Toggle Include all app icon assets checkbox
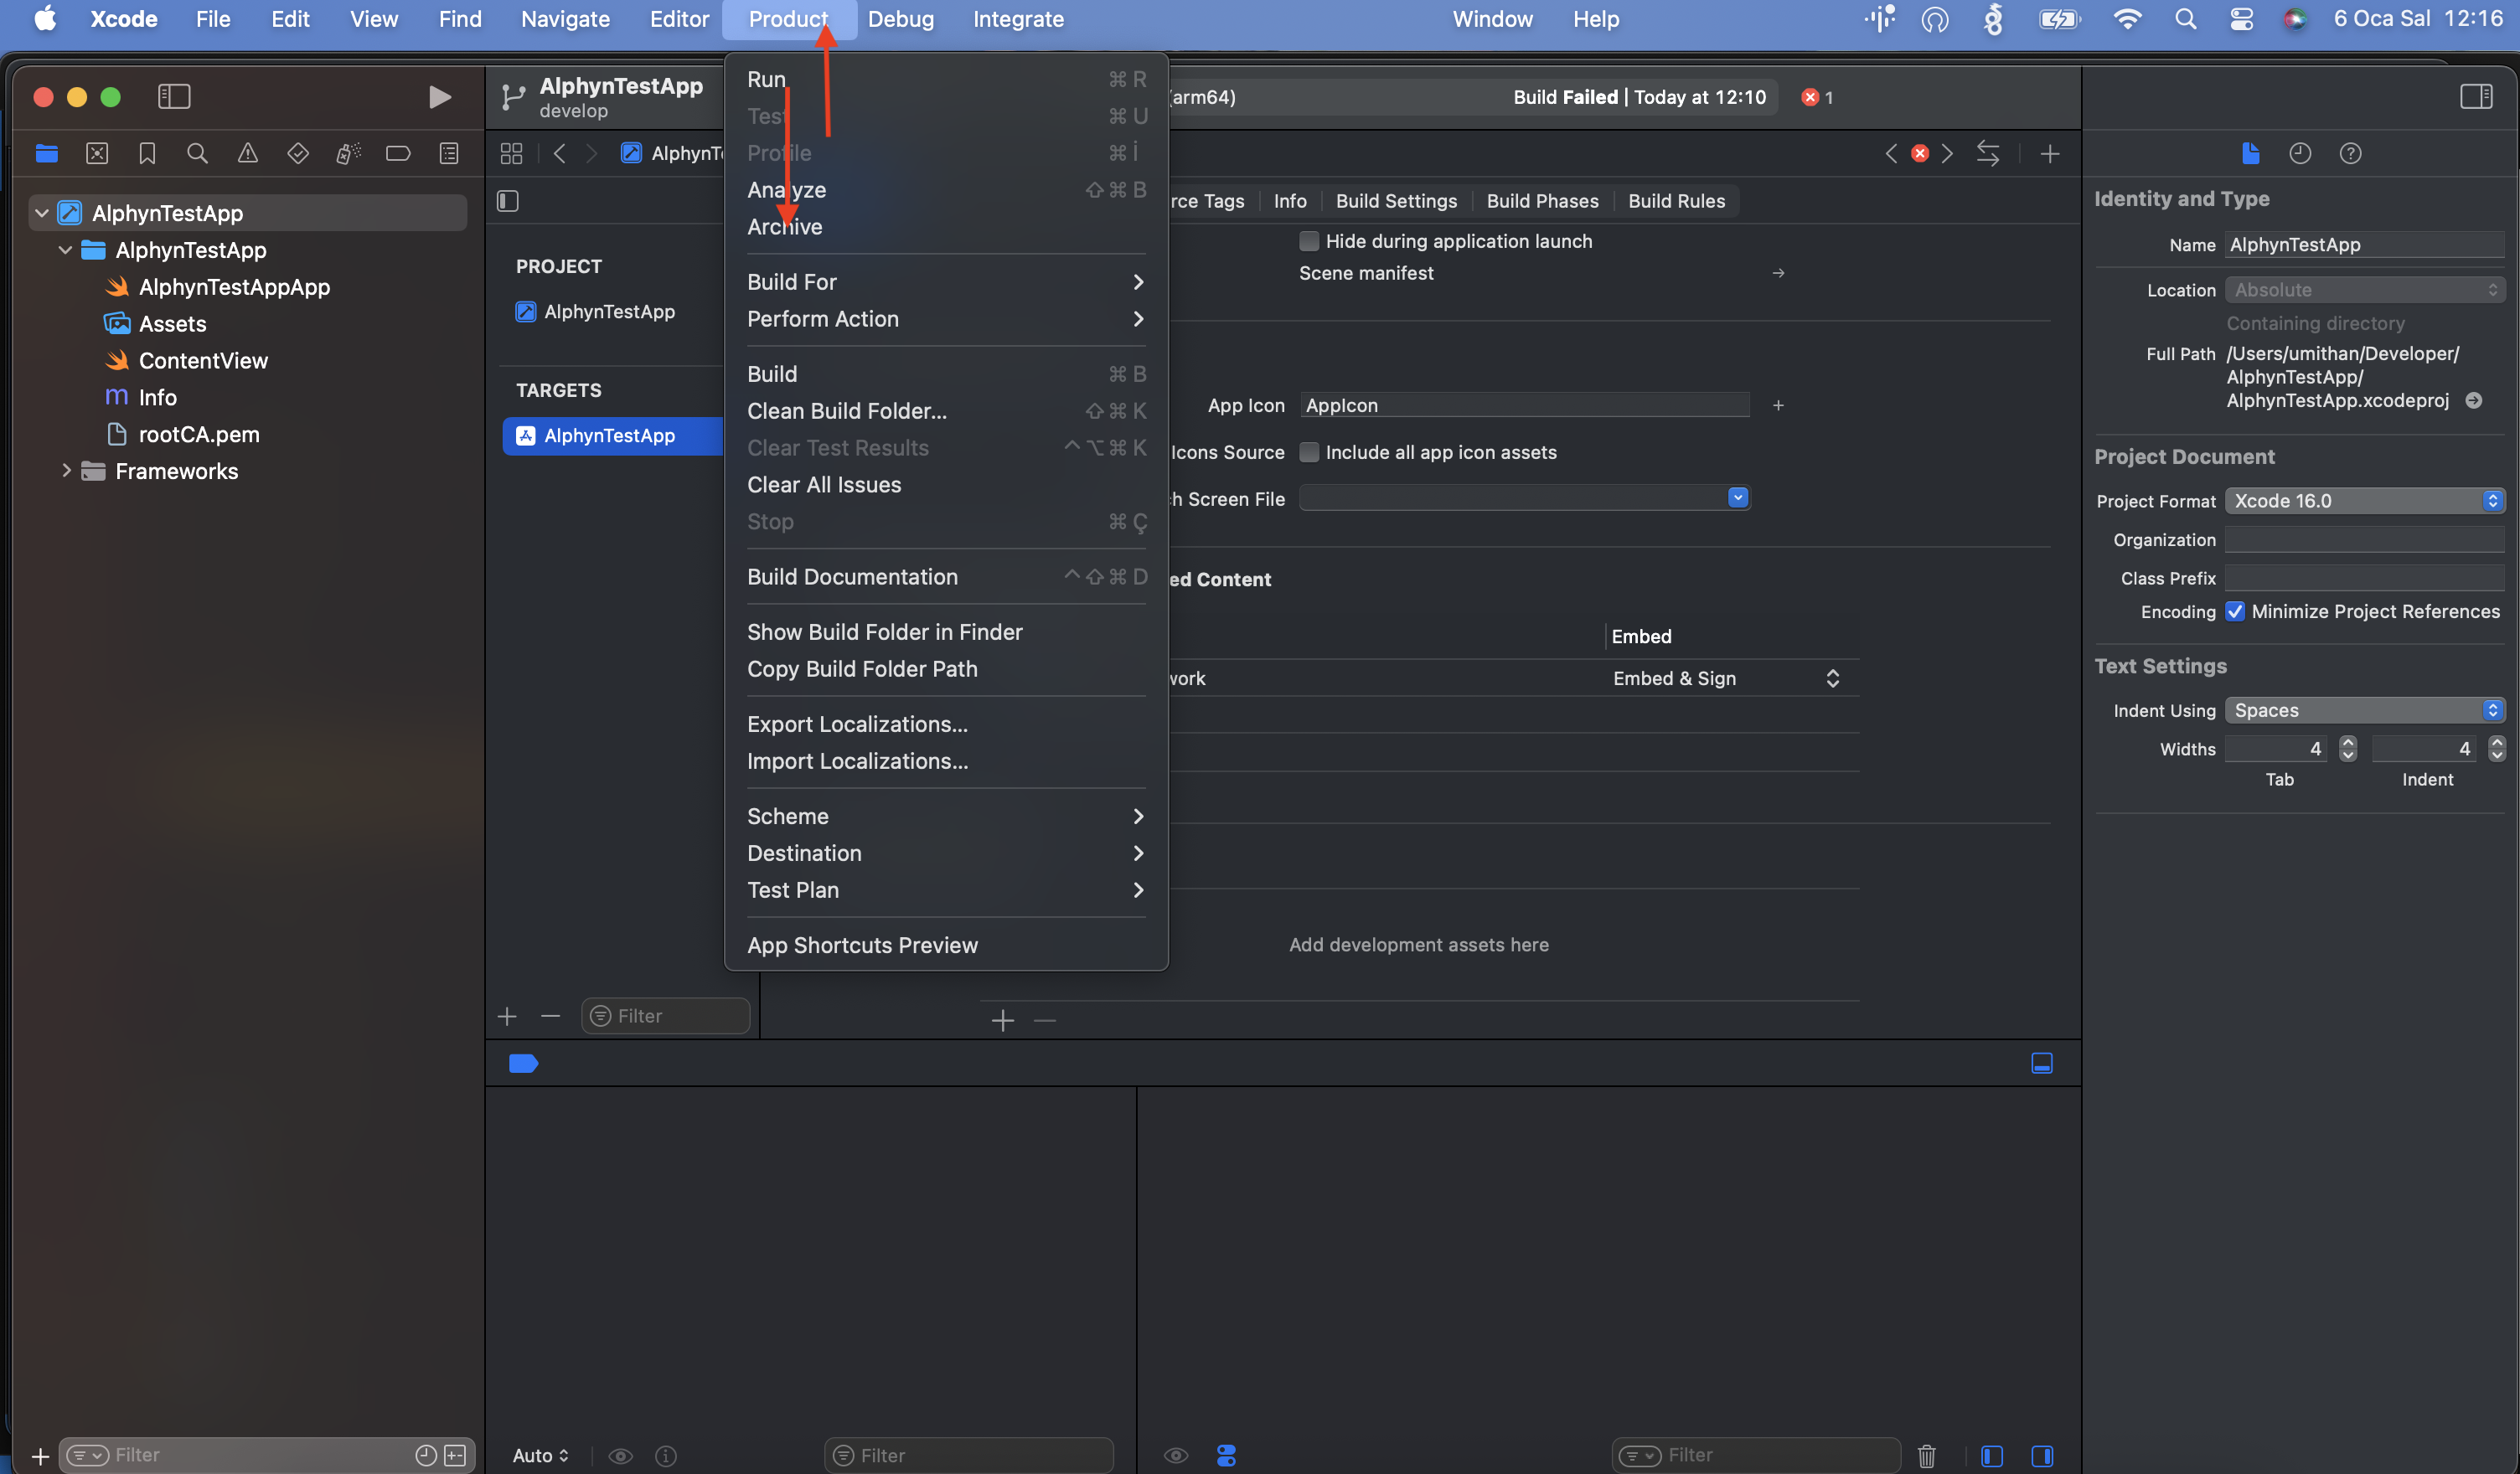The width and height of the screenshot is (2520, 1474). (1308, 452)
